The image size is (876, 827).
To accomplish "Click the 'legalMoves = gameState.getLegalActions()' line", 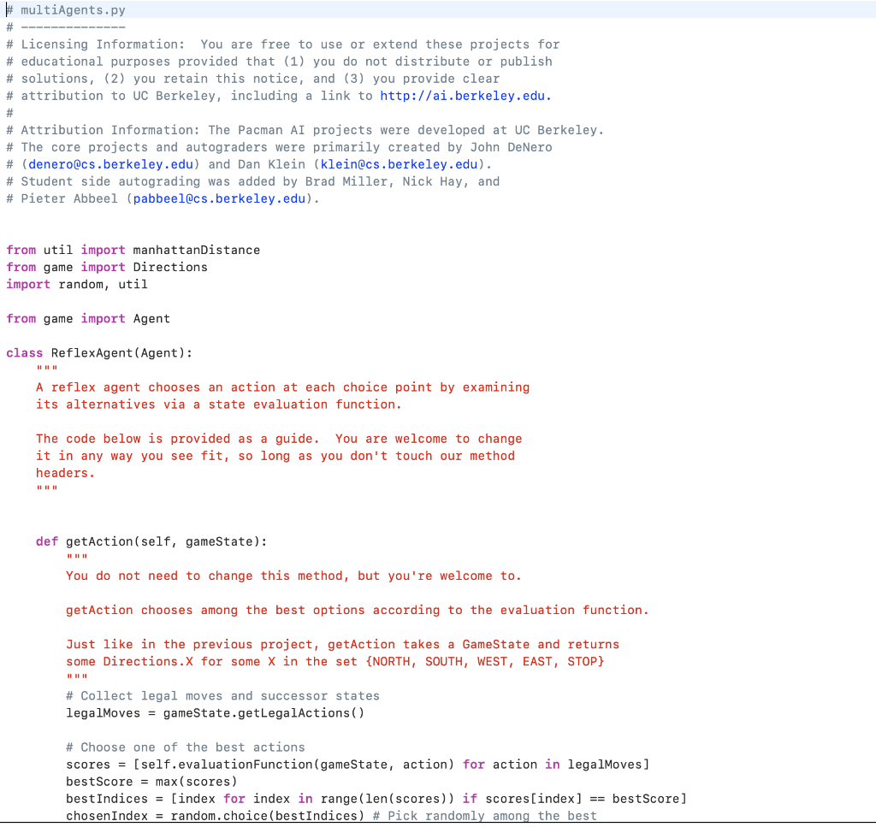I will (215, 713).
